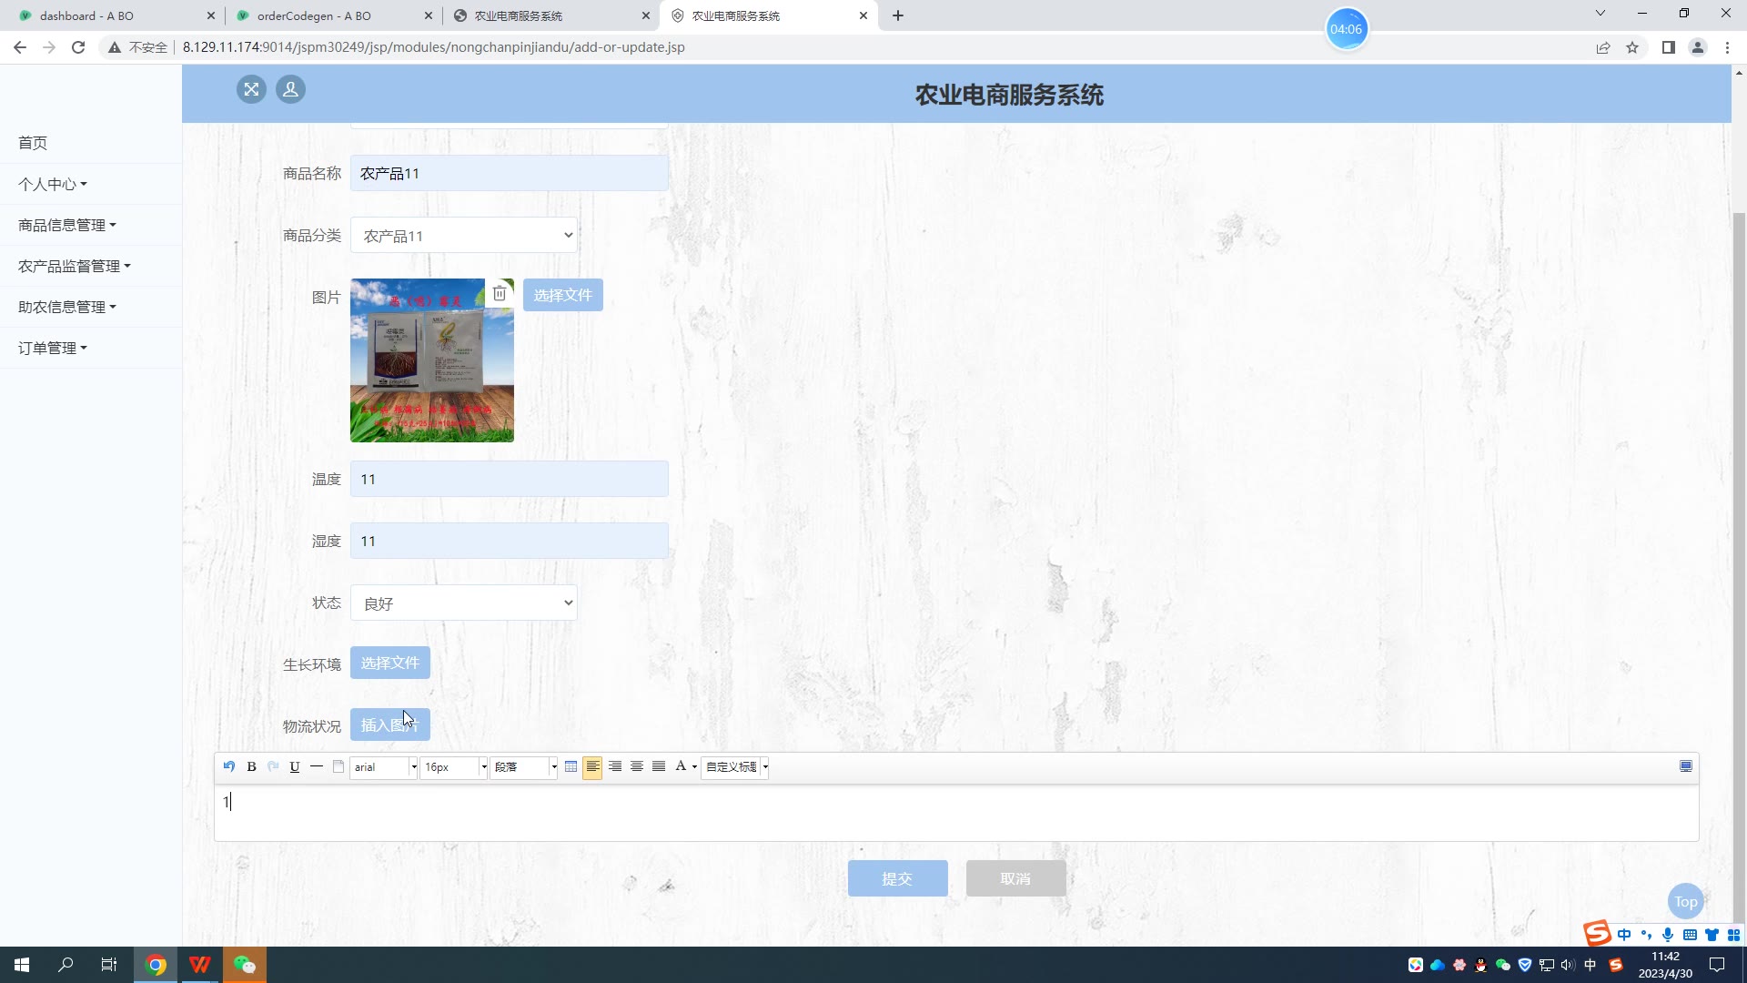Click the insert table icon
Image resolution: width=1747 pixels, height=983 pixels.
tap(571, 766)
